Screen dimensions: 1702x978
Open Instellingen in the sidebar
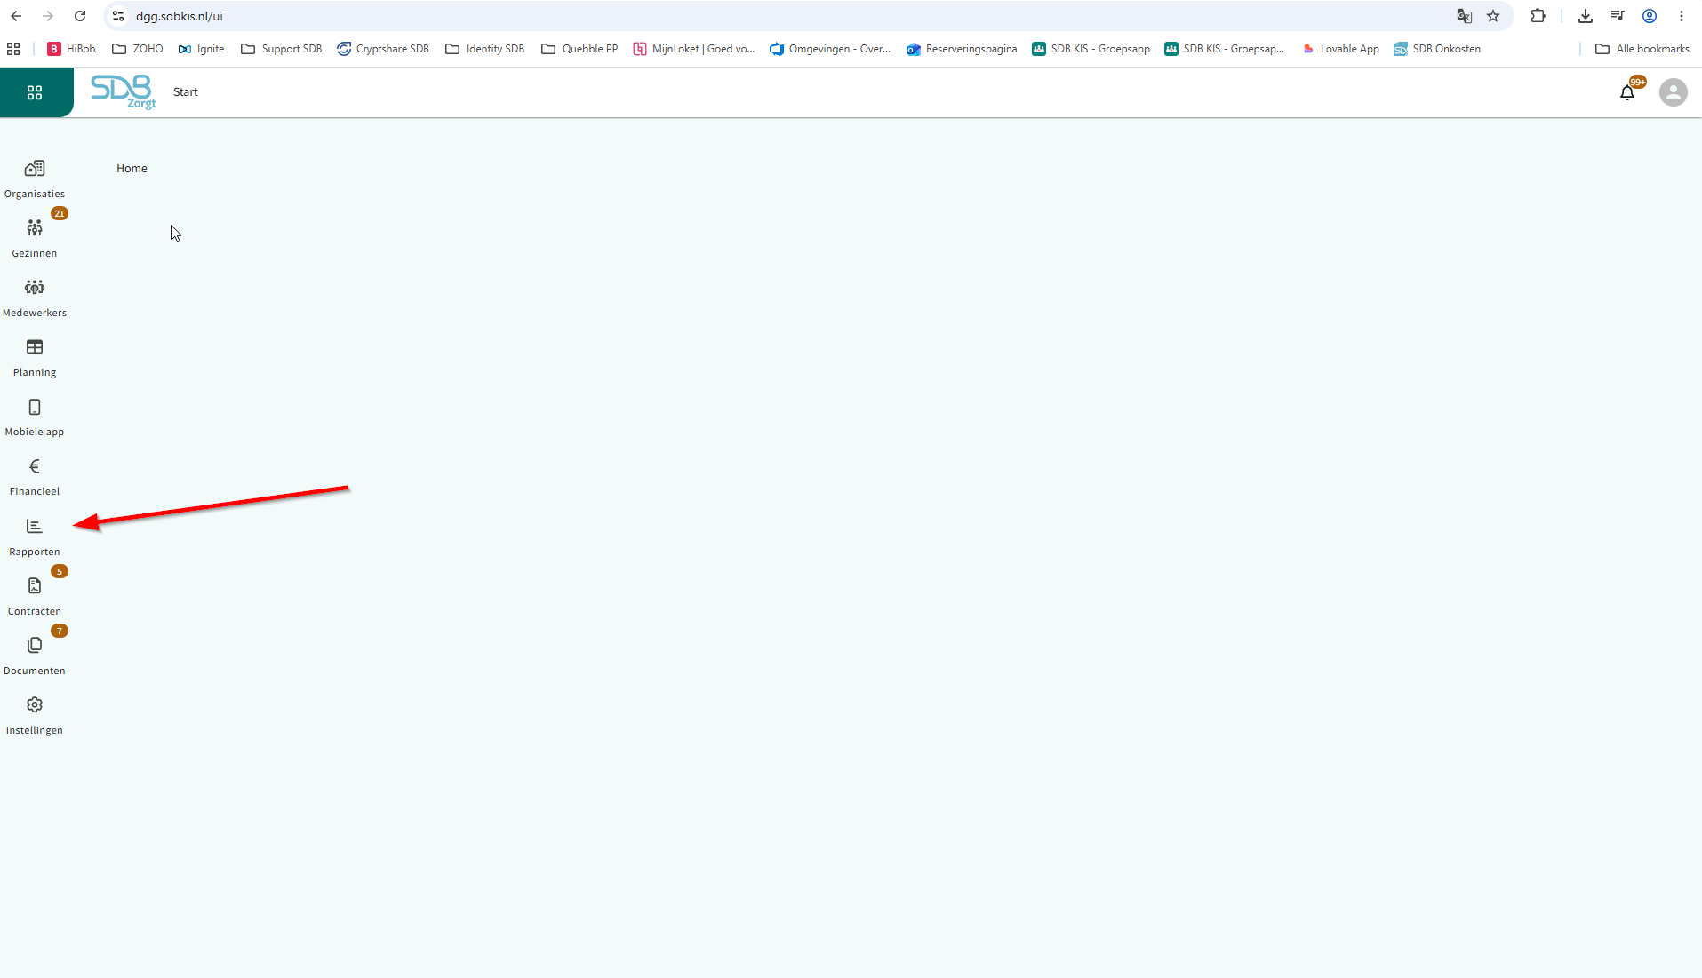coord(35,715)
